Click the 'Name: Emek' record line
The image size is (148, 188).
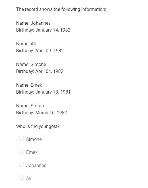point(29,85)
